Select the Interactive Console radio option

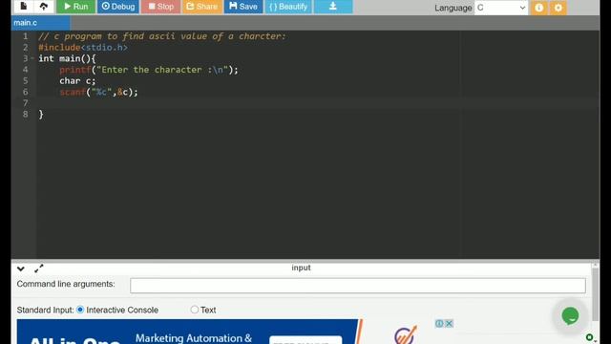[x=80, y=310]
